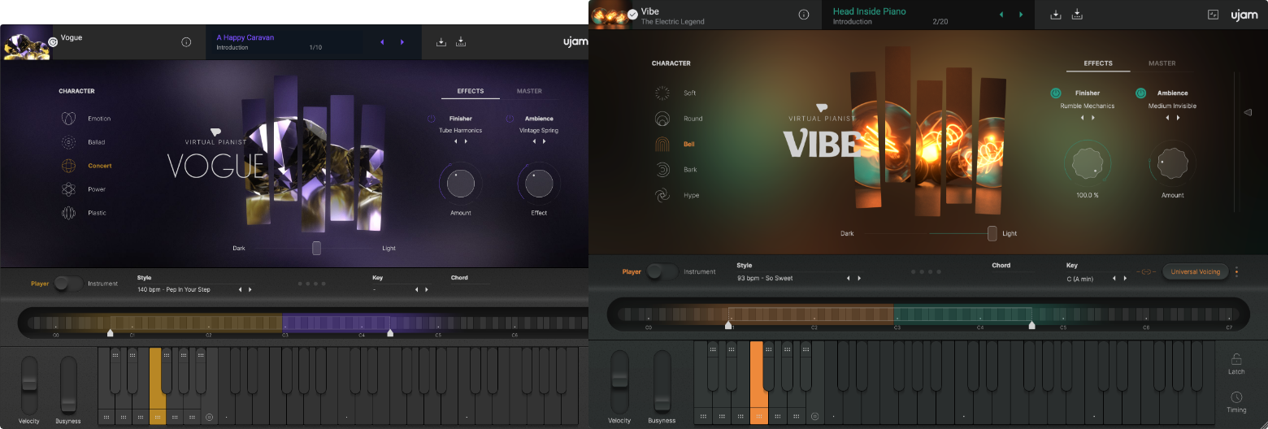Viewport: 1268px width, 429px height.
Task: Go to the next preset in Vibe
Action: pos(1021,15)
